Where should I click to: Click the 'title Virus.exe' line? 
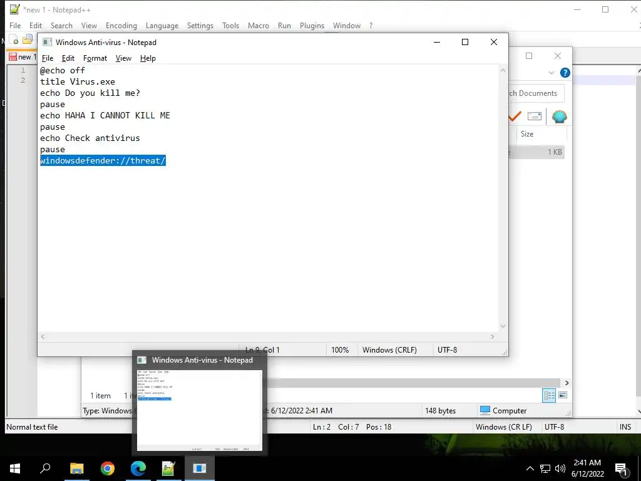point(78,81)
